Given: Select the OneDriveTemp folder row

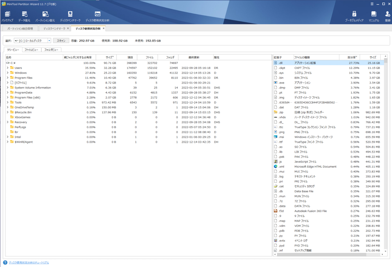Looking at the screenshot, I should click(x=138, y=107).
